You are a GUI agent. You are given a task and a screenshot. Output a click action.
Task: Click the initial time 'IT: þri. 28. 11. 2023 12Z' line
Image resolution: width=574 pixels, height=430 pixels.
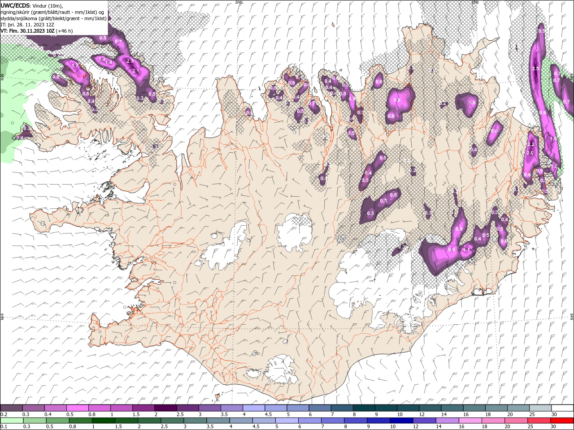[x=28, y=25]
